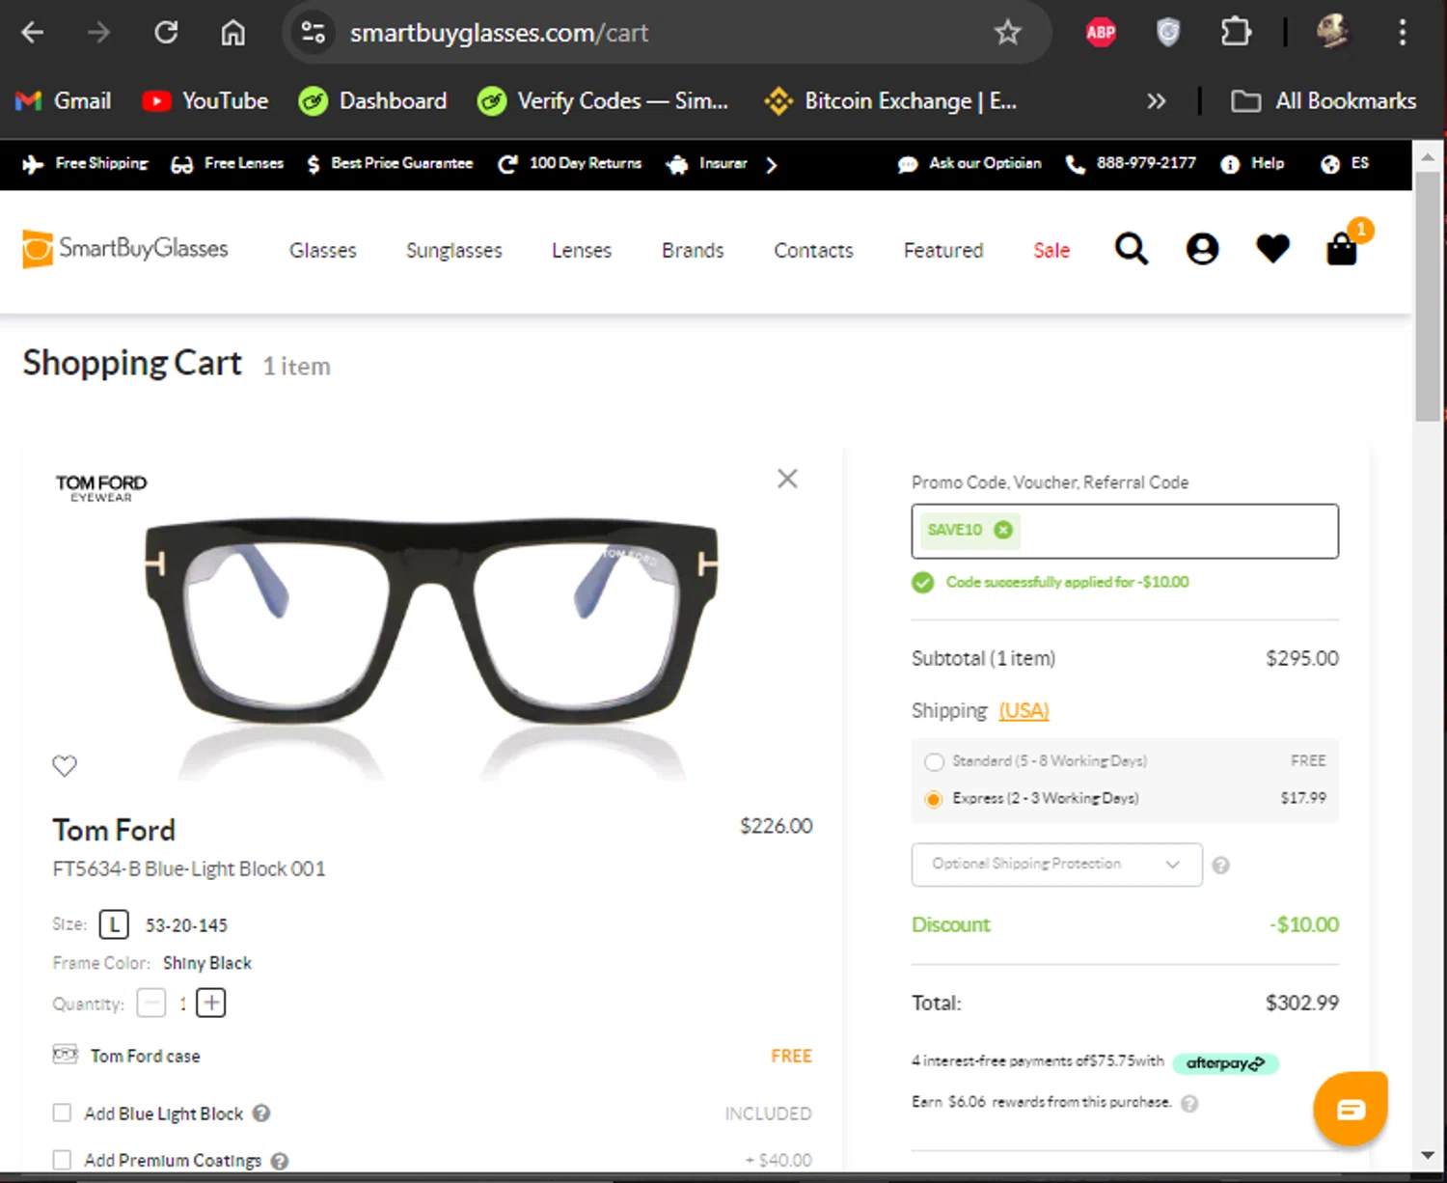Select the L size box

pyautogui.click(x=114, y=925)
